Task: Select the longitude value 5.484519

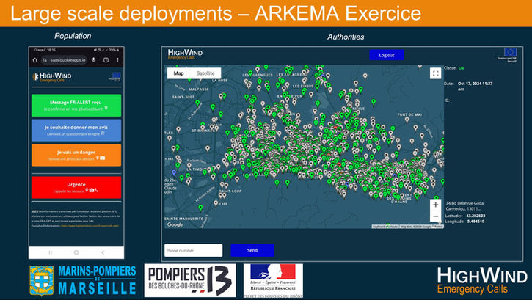Action: click(x=475, y=222)
